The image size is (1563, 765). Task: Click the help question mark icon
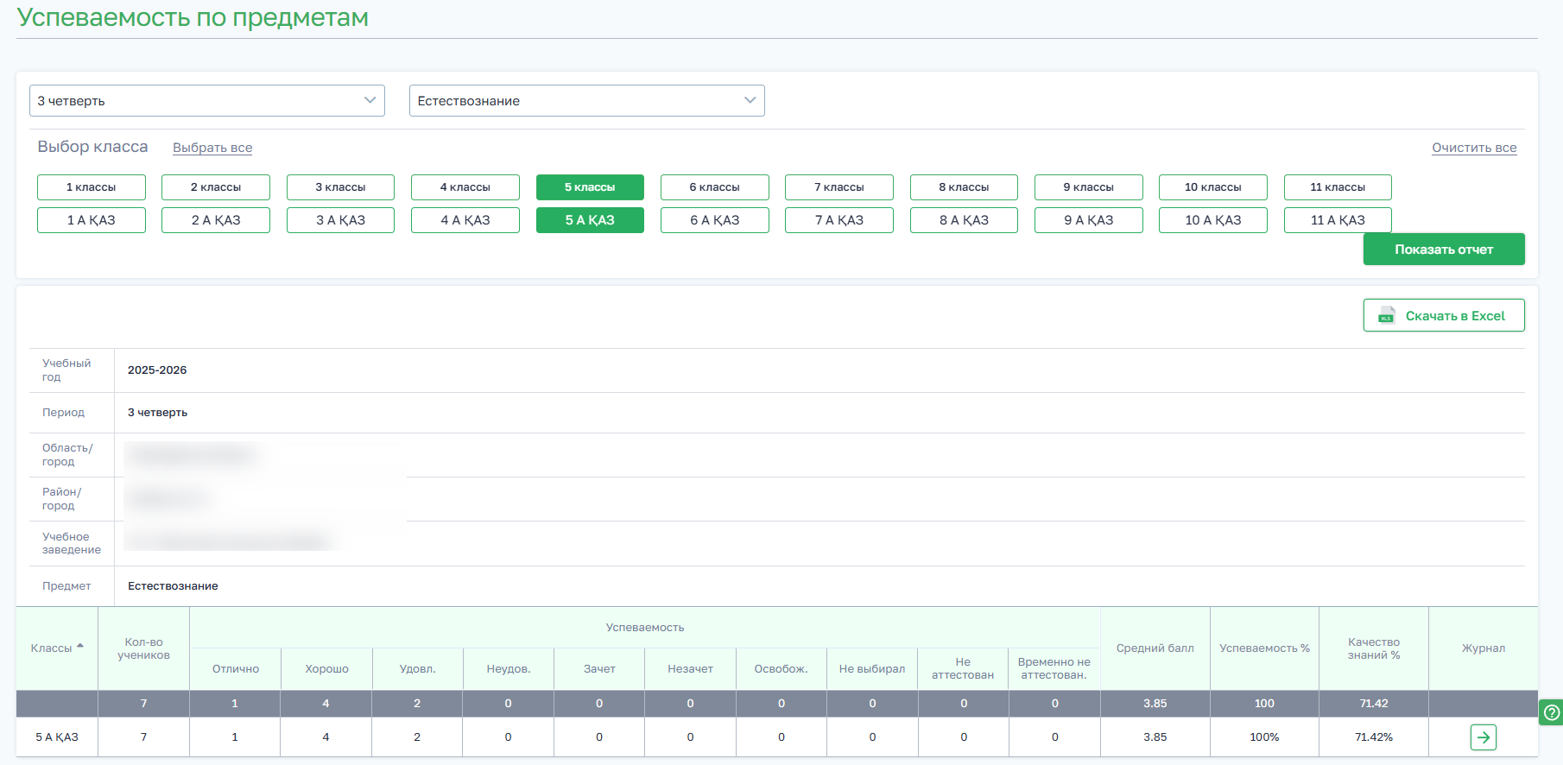[x=1552, y=712]
